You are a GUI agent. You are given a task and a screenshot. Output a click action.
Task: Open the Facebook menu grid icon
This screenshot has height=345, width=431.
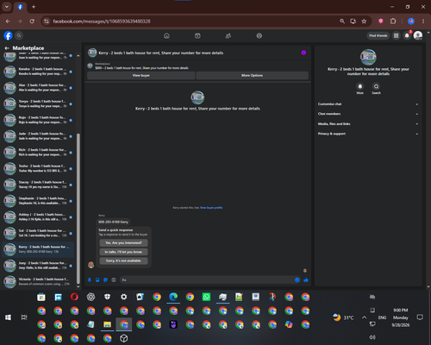coord(396,35)
